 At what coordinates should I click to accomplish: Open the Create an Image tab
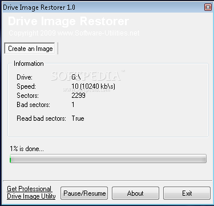(30, 49)
